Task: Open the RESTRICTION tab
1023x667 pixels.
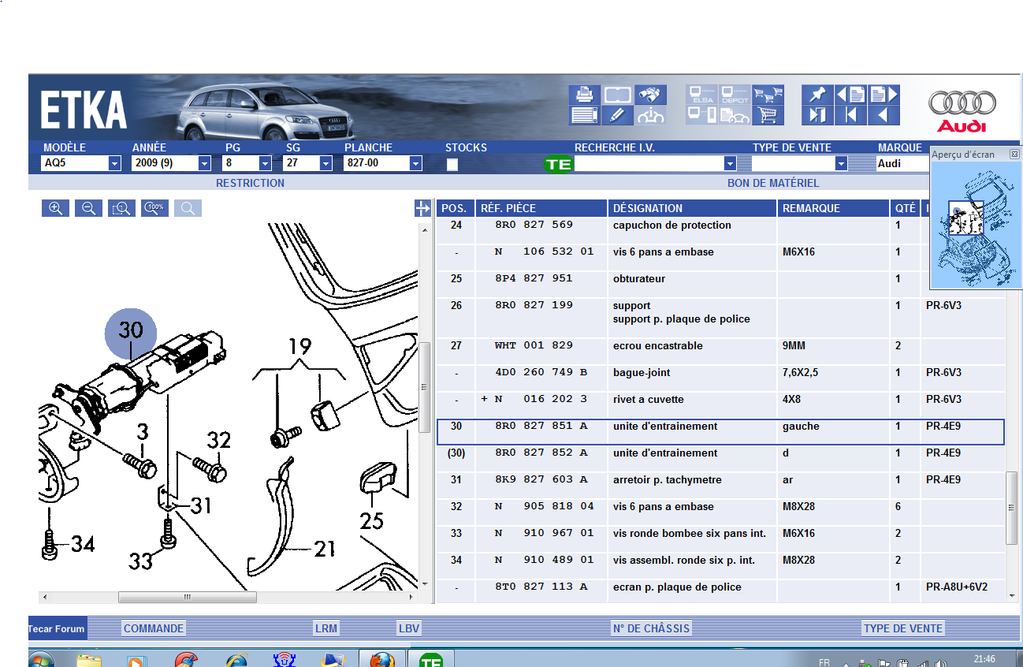Action: [x=250, y=183]
